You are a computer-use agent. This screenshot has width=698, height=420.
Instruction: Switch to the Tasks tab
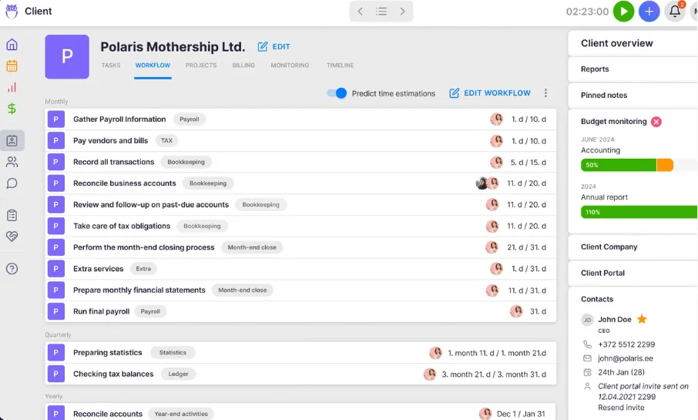111,65
